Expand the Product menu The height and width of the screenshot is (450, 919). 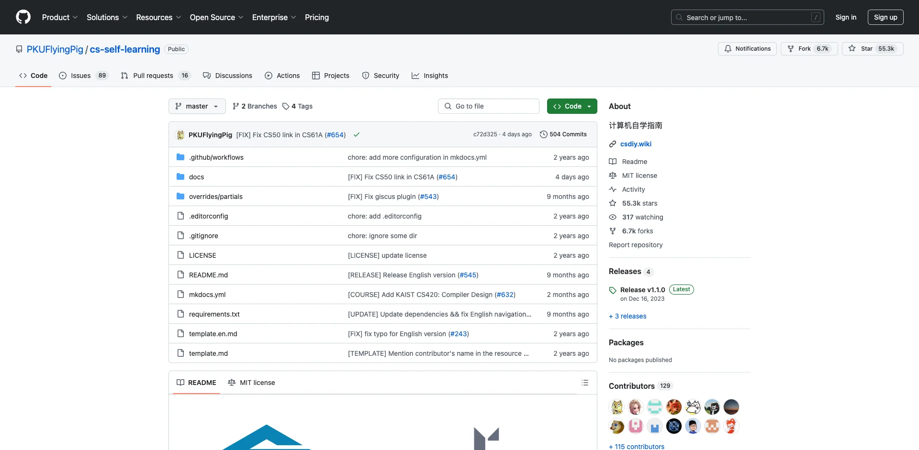(x=60, y=17)
